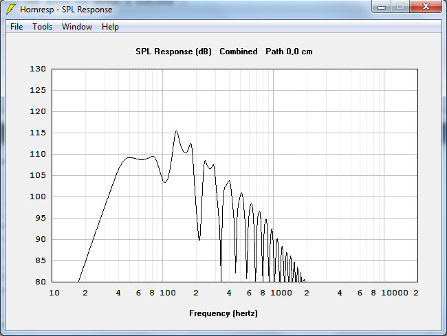Click the 'Path 0,0 cm' label

point(289,52)
